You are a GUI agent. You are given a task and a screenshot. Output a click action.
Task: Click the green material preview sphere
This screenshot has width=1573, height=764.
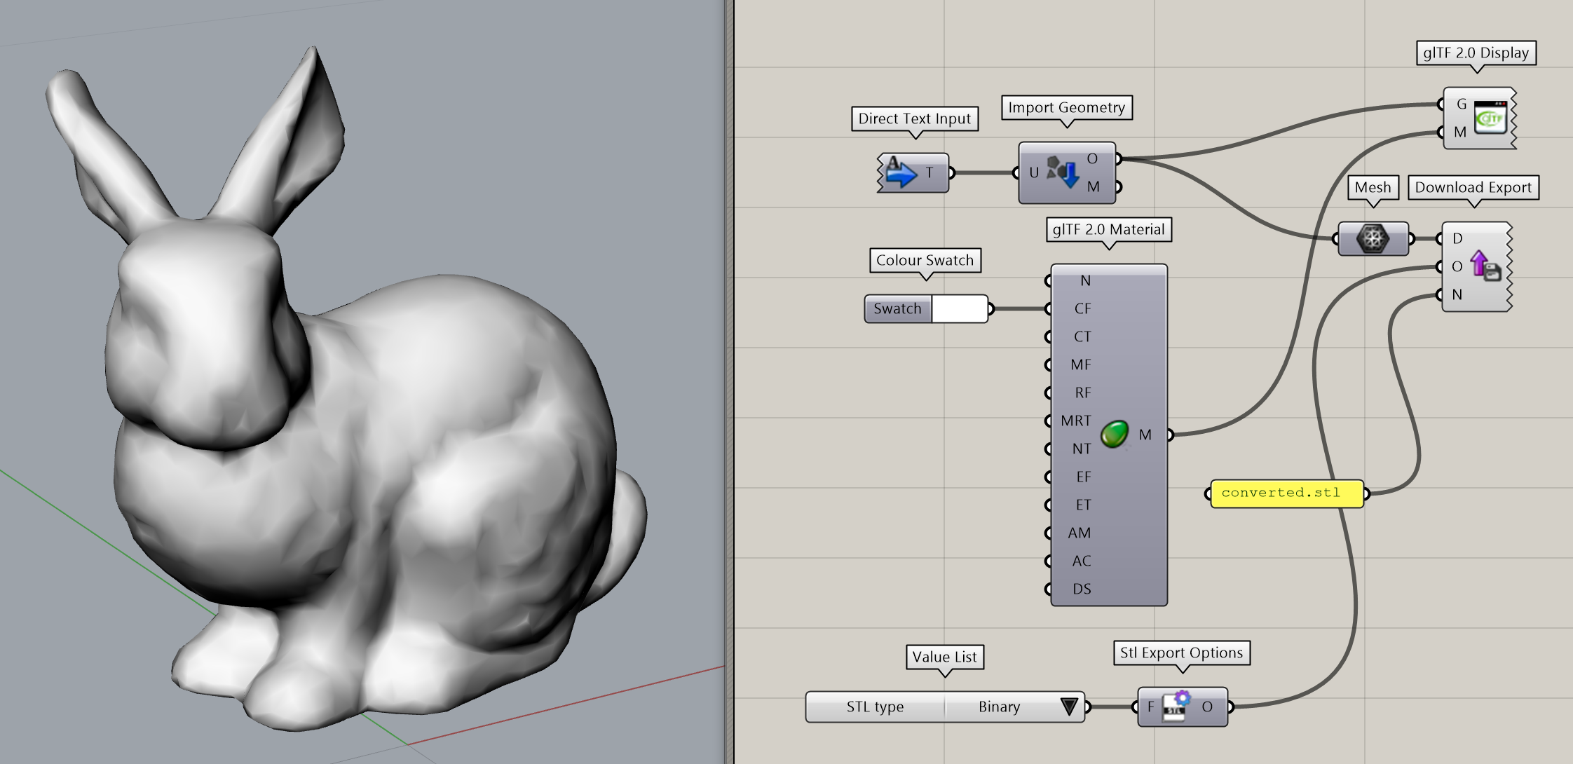click(1115, 432)
